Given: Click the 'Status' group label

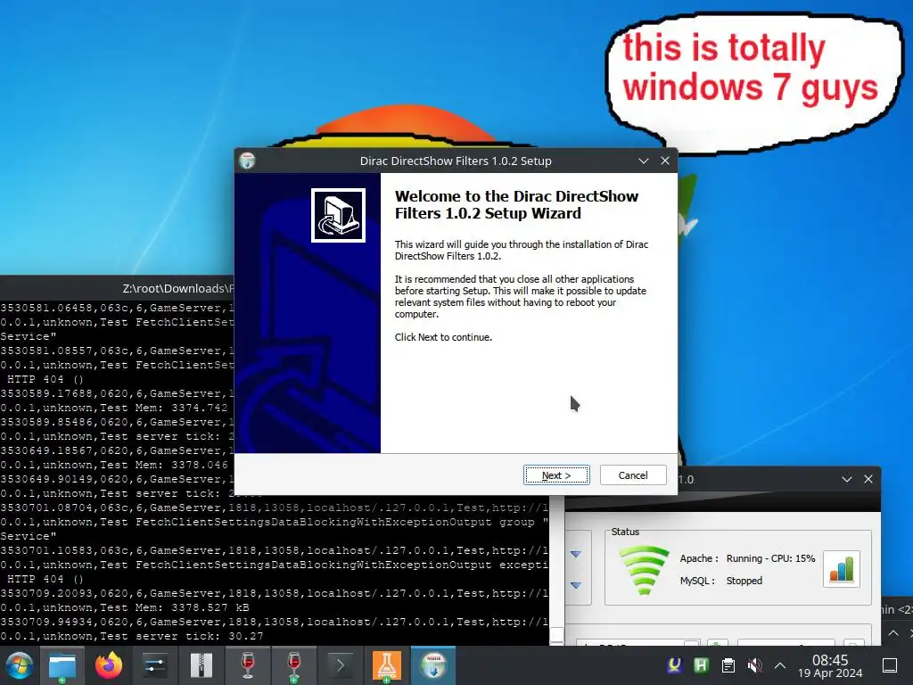Looking at the screenshot, I should point(625,532).
